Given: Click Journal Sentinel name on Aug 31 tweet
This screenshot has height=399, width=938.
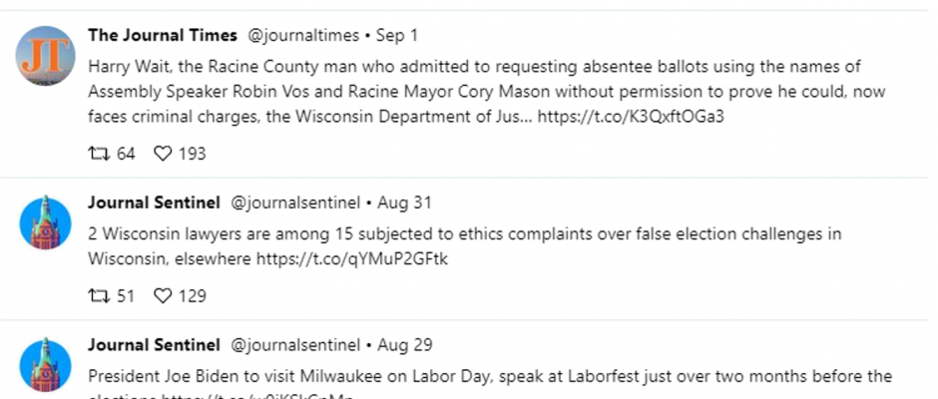Looking at the screenshot, I should pos(154,202).
